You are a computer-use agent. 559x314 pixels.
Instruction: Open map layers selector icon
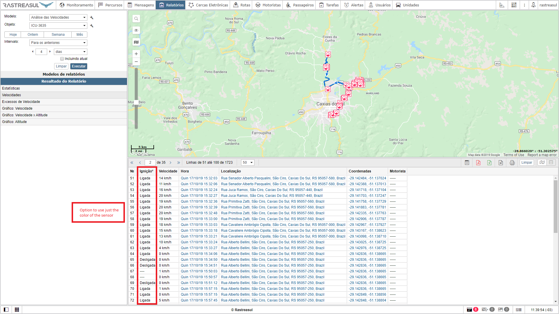click(136, 42)
